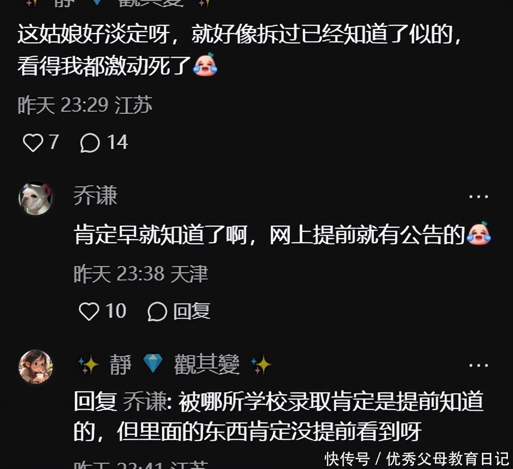Viewport: 513px width, 469px height.
Task: Open more options for 乔谦's comment
Action: tap(479, 196)
